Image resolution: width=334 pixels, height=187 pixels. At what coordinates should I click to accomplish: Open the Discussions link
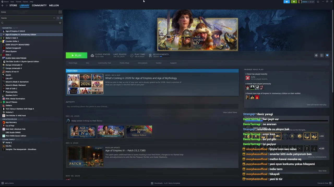pos(142,63)
